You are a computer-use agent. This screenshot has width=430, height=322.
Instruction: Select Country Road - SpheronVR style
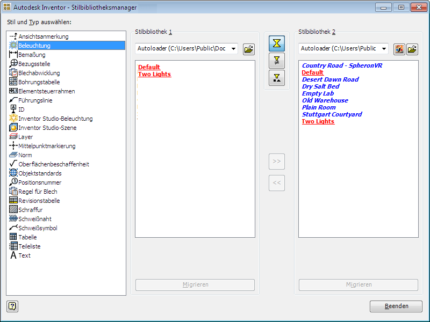342,65
